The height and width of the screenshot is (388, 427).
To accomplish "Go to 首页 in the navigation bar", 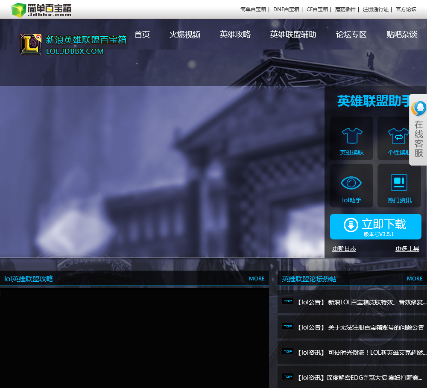I will click(142, 34).
